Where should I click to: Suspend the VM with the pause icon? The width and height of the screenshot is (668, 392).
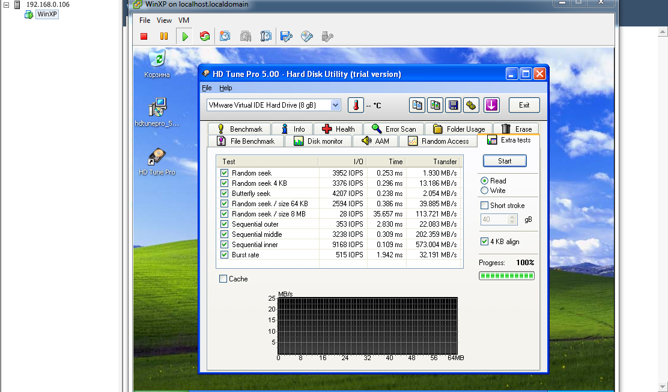coord(164,36)
